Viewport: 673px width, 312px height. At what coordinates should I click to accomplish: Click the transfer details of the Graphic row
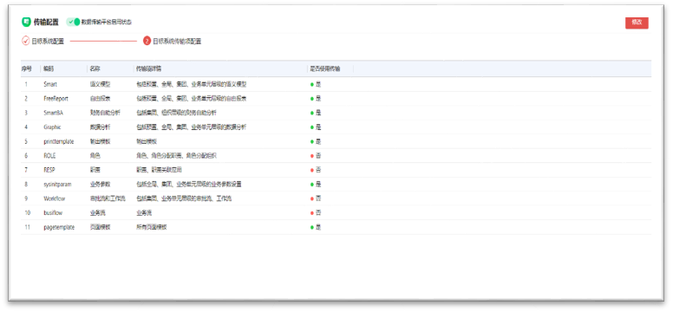click(192, 127)
